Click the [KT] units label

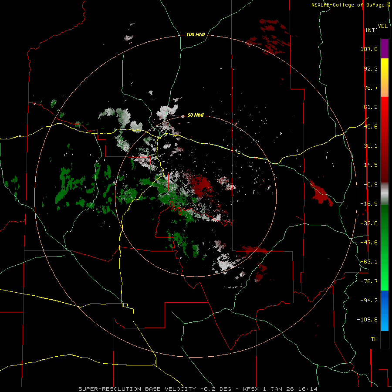pyautogui.click(x=372, y=30)
